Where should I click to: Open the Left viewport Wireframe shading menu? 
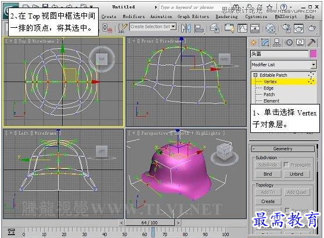pos(45,134)
